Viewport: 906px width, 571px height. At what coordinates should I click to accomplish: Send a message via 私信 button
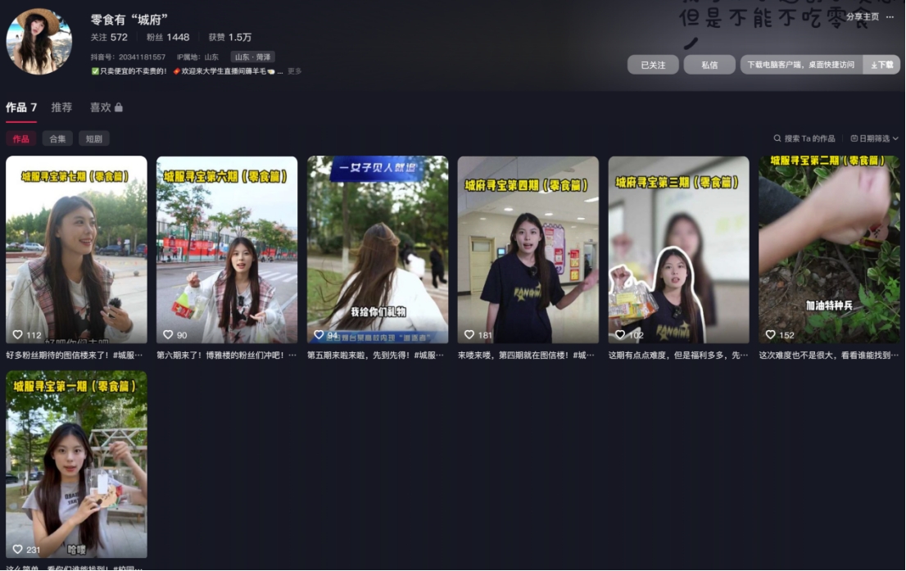pos(709,65)
